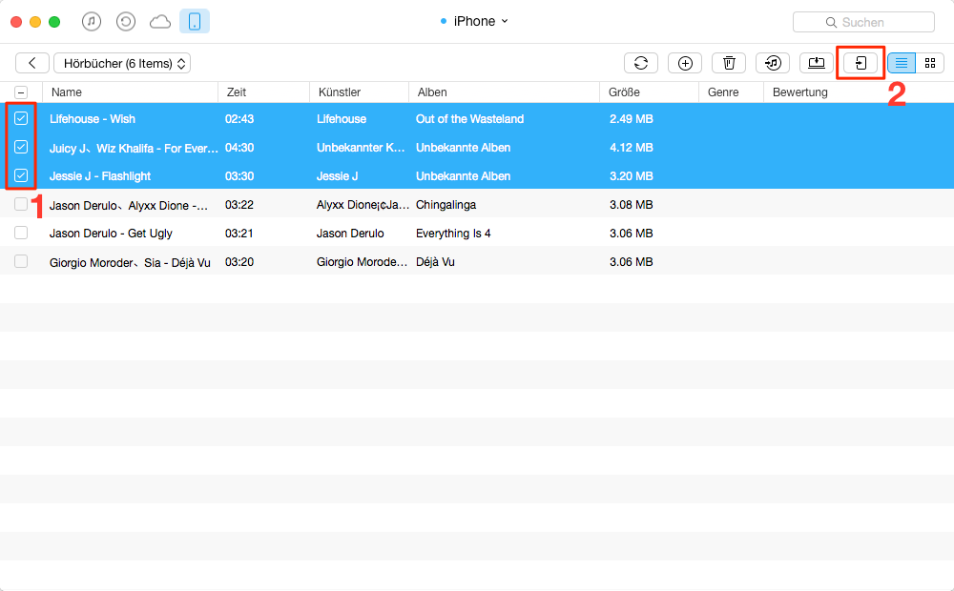The width and height of the screenshot is (954, 591).
Task: Delete selected items with trash icon
Action: [x=729, y=63]
